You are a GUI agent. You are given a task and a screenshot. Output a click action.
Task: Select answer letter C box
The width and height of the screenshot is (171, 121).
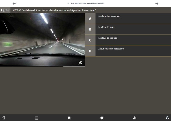coord(90,40)
